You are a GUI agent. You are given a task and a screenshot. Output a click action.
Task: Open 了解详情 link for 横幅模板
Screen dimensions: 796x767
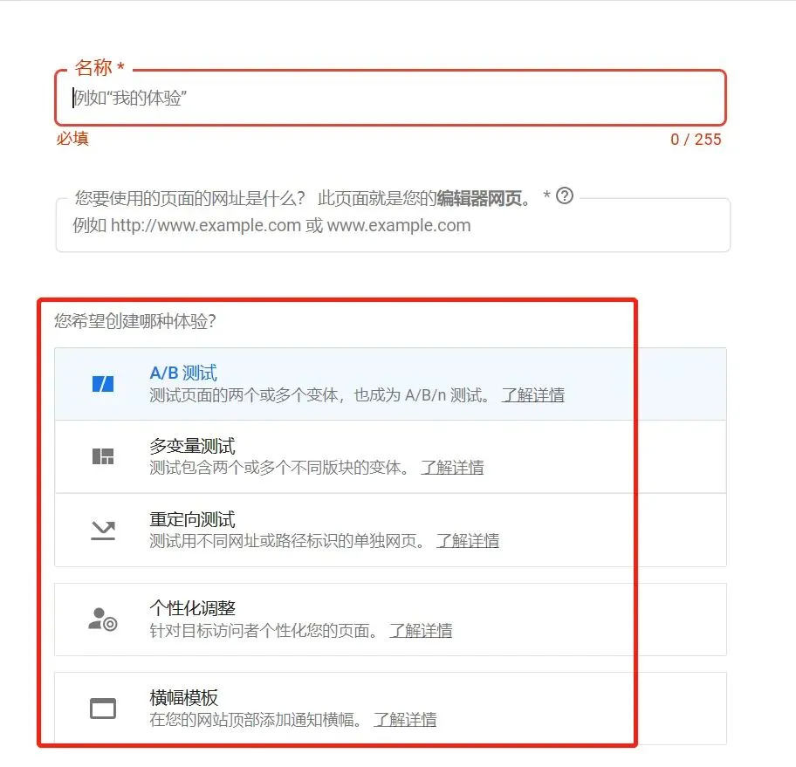405,719
